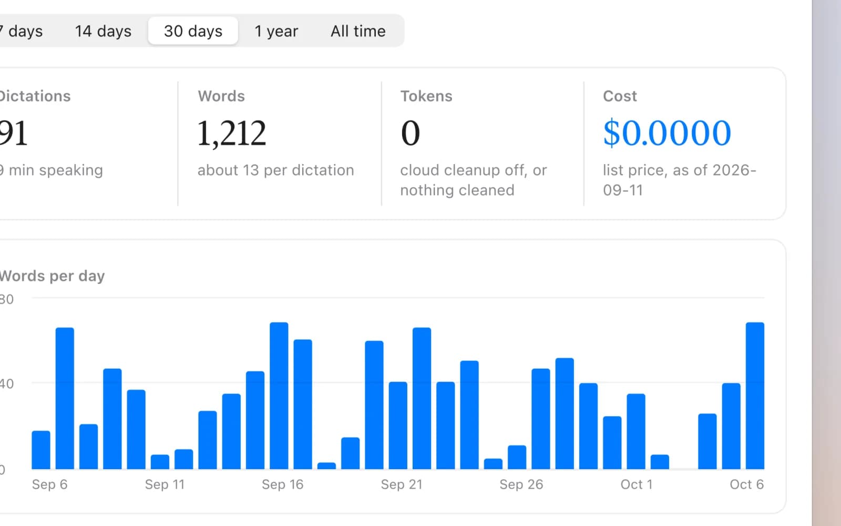Choose the 1 year range
This screenshot has height=526, width=841.
[x=276, y=31]
